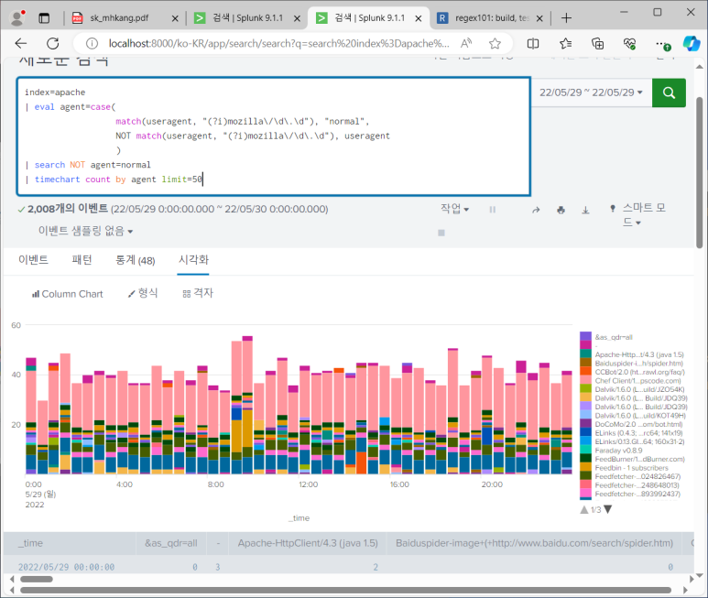Switch to the 패턴 tab

tap(82, 260)
